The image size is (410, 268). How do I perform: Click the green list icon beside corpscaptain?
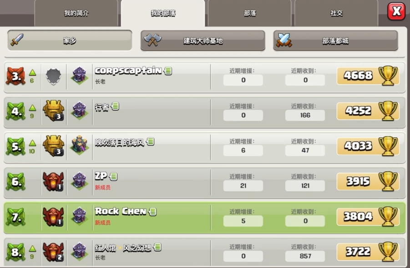coord(168,71)
